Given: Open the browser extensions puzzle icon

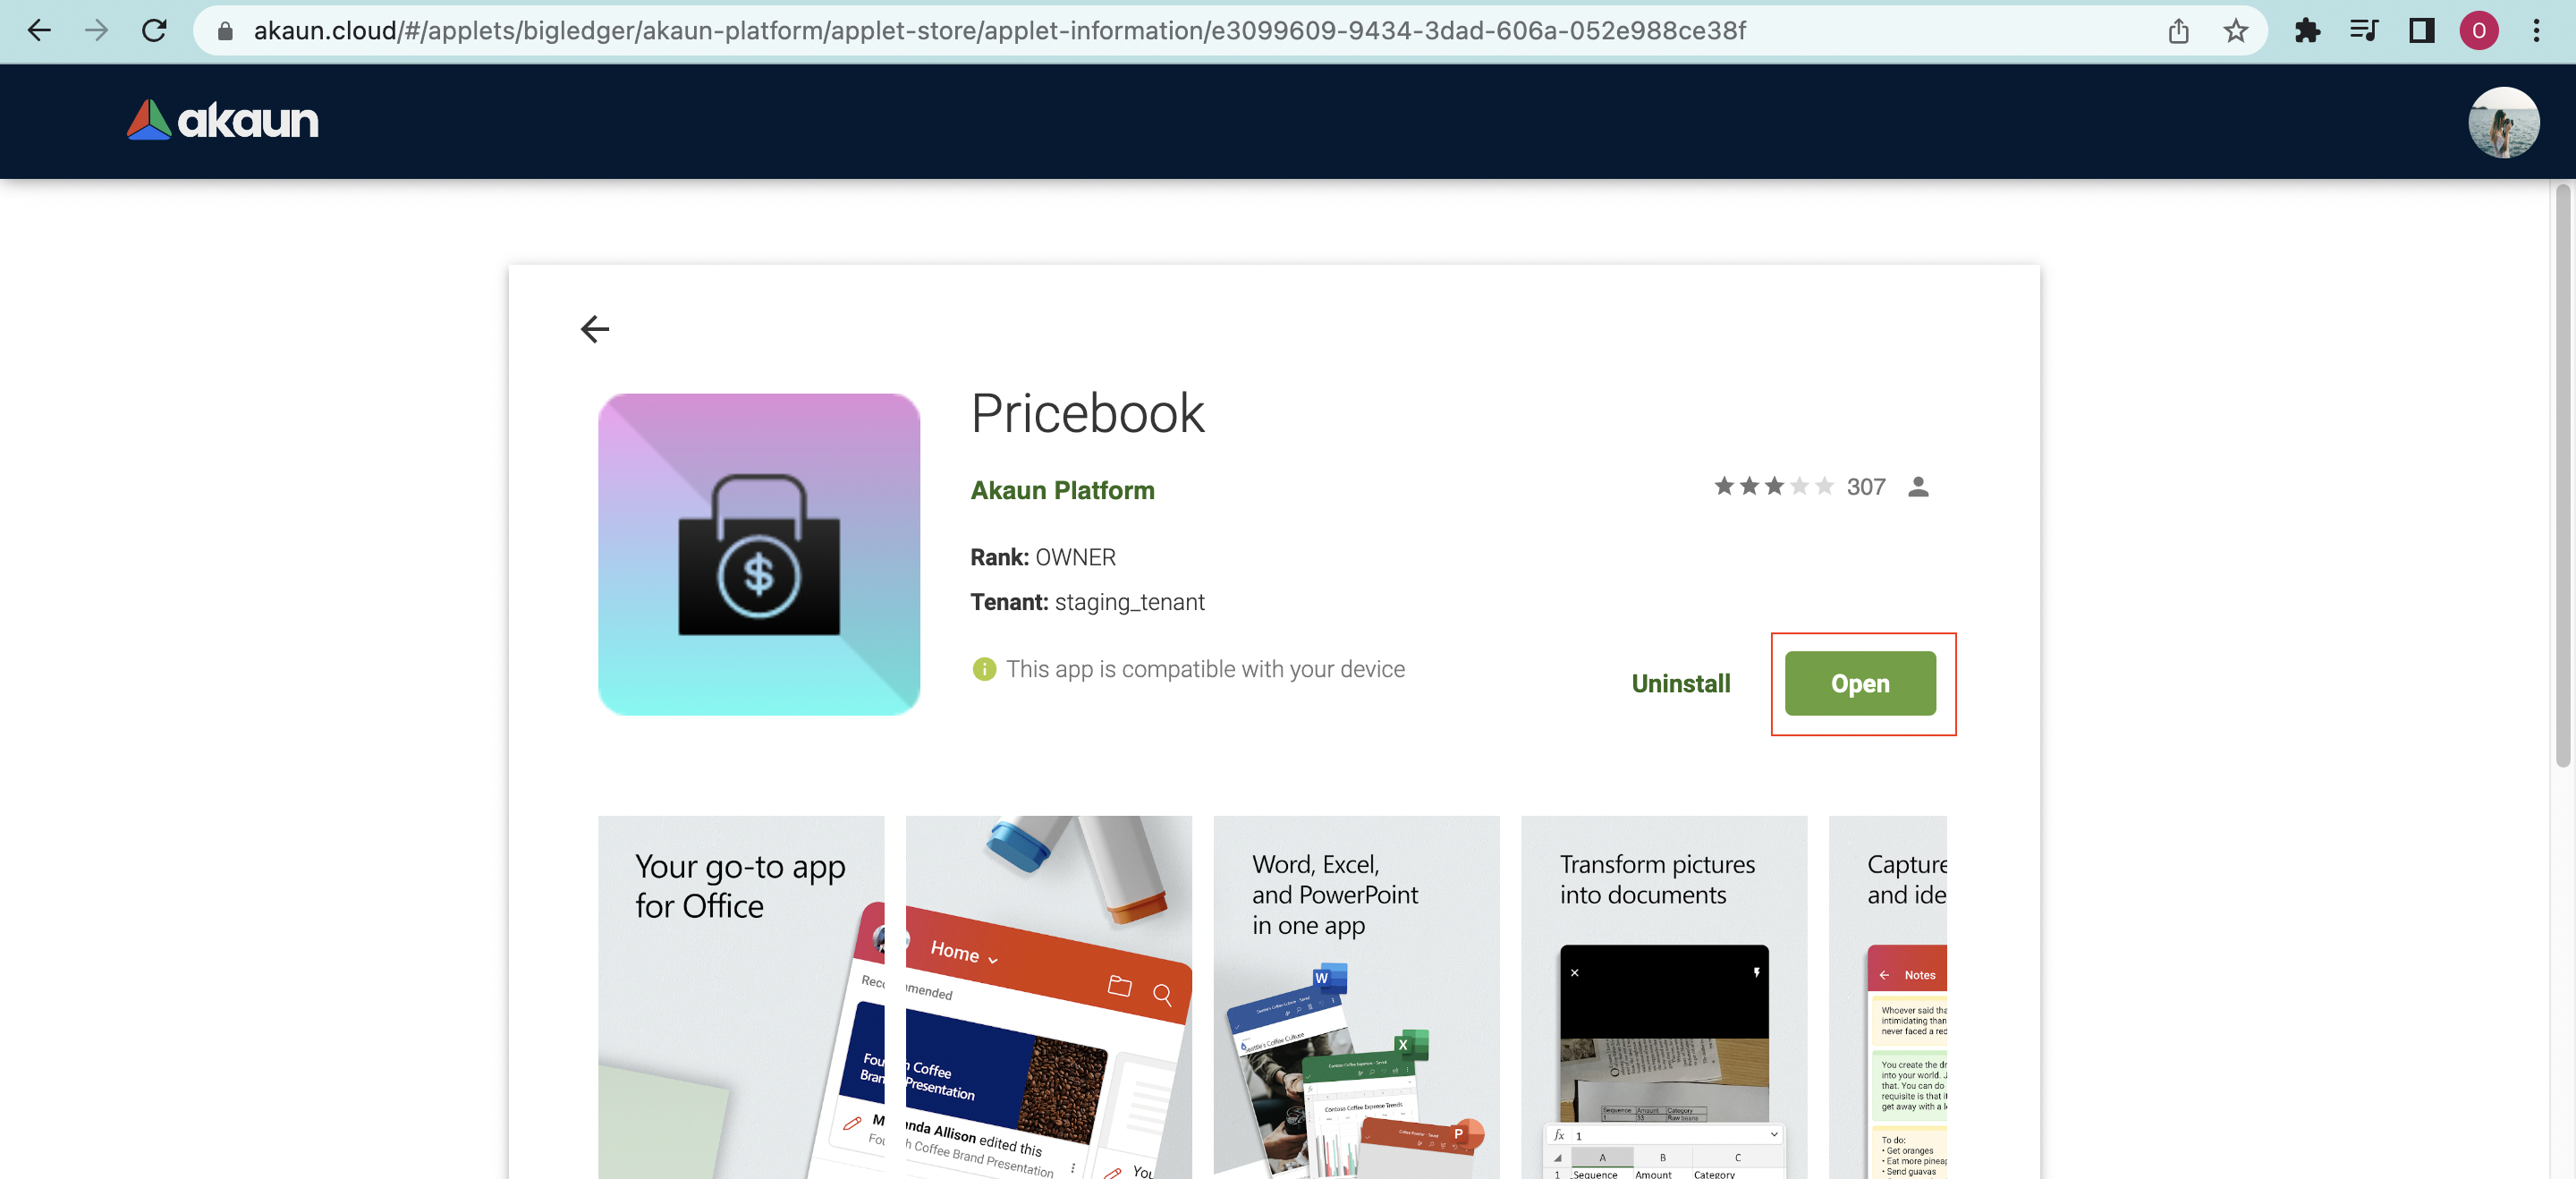Looking at the screenshot, I should (x=2307, y=31).
